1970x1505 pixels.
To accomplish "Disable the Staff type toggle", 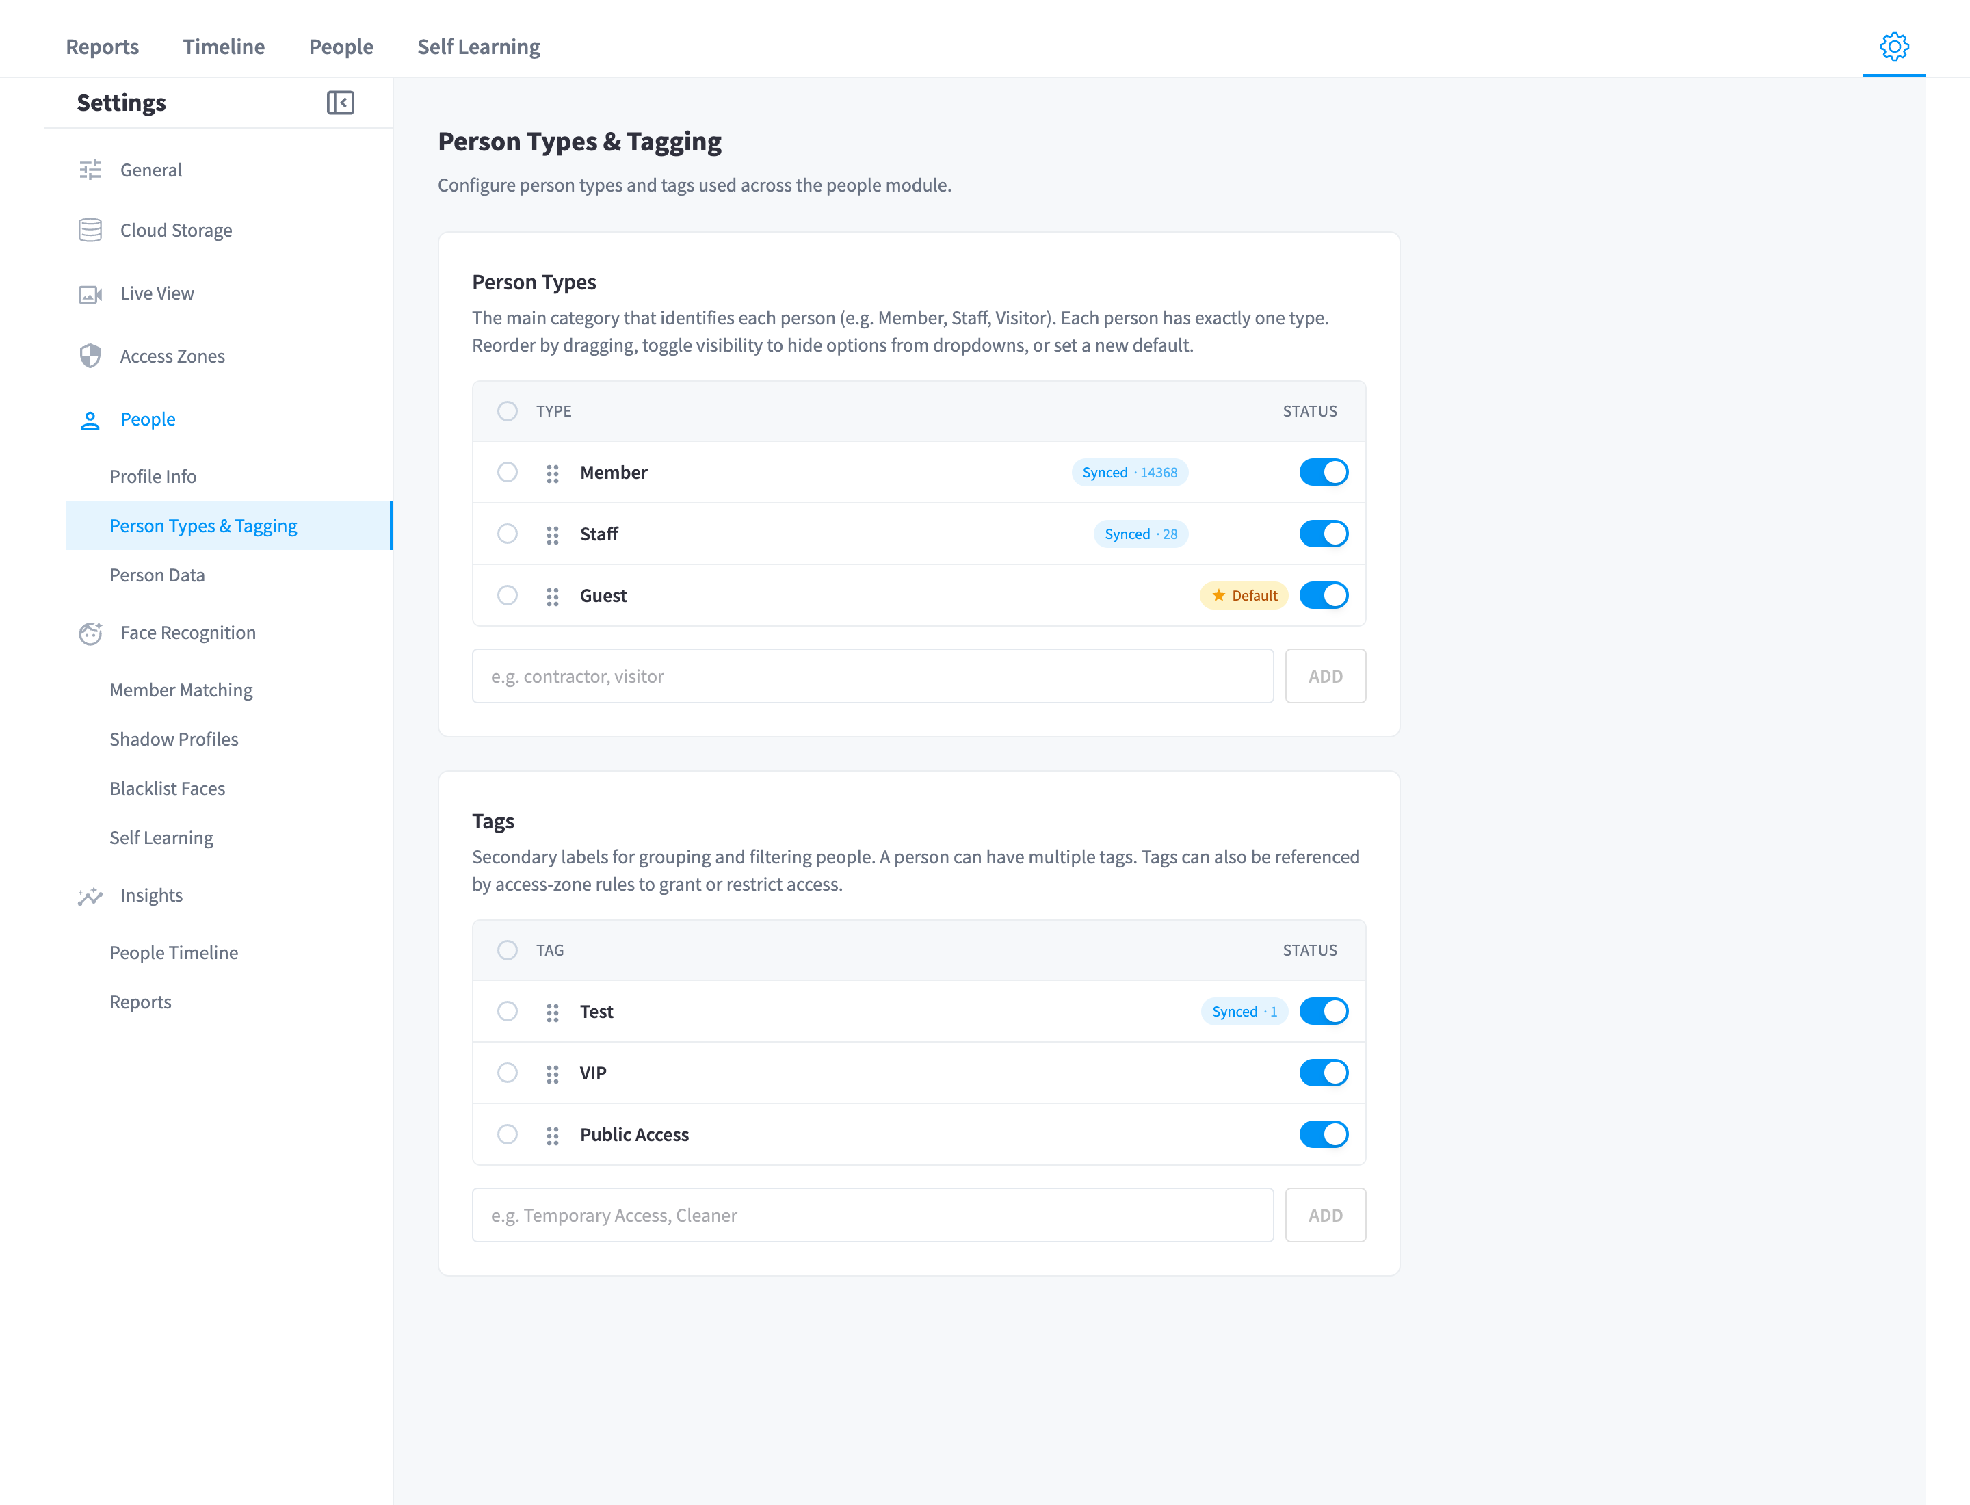I will pos(1323,534).
